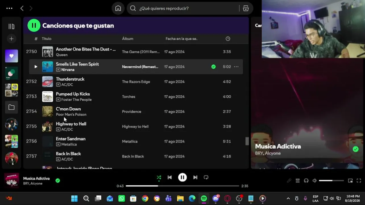Mute the volume with the speaker icon
This screenshot has width=365, height=205.
coord(315,181)
